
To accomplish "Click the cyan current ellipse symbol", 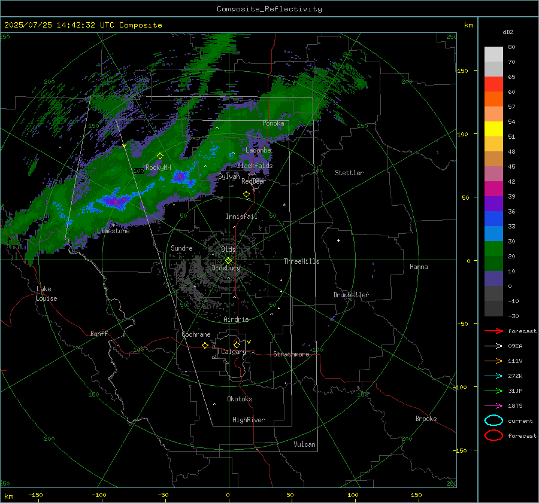I will click(x=493, y=420).
